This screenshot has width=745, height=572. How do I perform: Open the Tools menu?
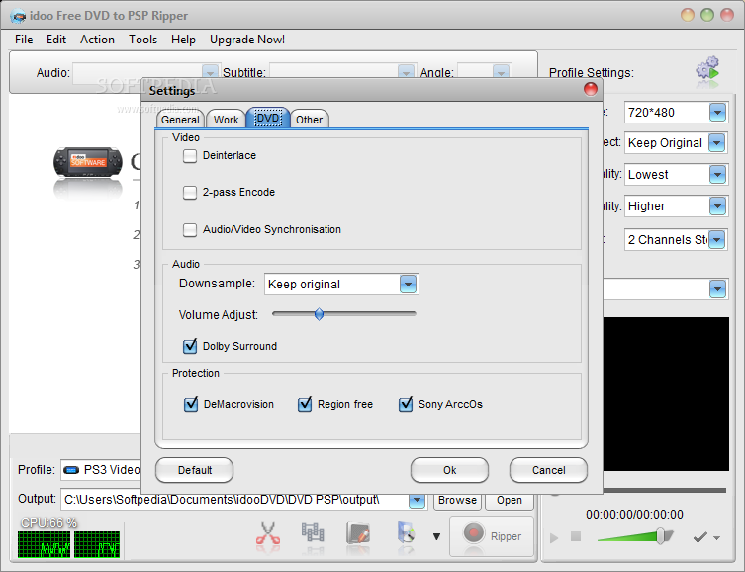142,40
